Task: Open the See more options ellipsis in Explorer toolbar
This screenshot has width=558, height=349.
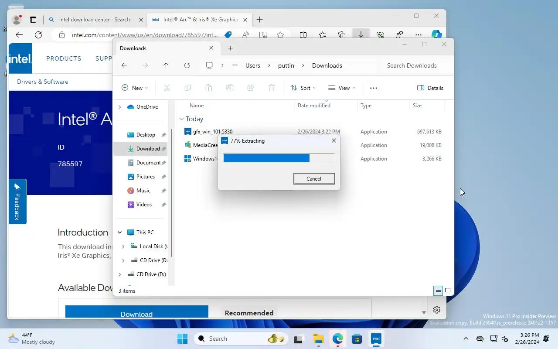Action: coord(374,88)
